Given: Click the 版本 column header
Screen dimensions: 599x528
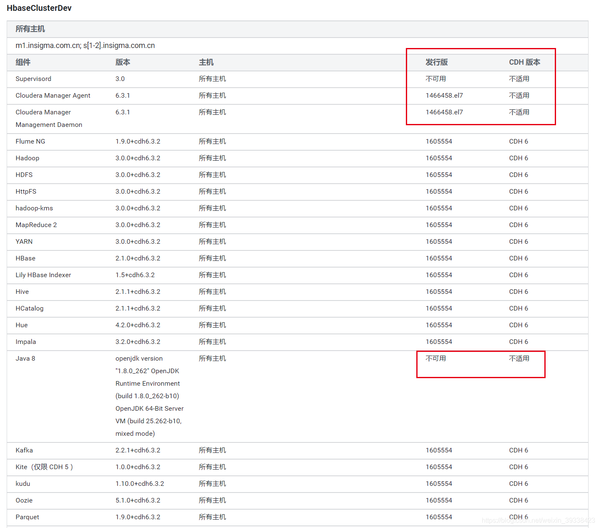Looking at the screenshot, I should point(123,62).
